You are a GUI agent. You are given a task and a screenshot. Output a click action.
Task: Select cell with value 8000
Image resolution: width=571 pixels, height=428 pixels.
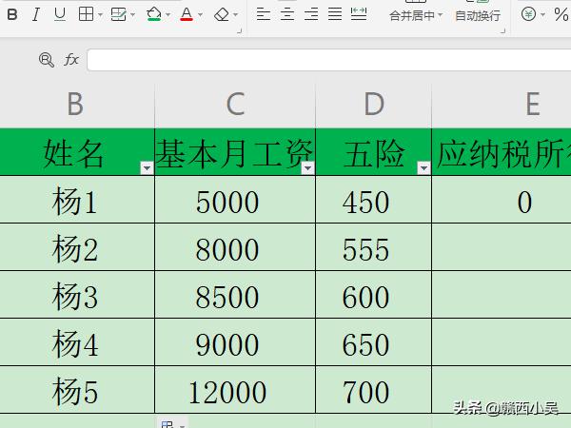pos(235,247)
